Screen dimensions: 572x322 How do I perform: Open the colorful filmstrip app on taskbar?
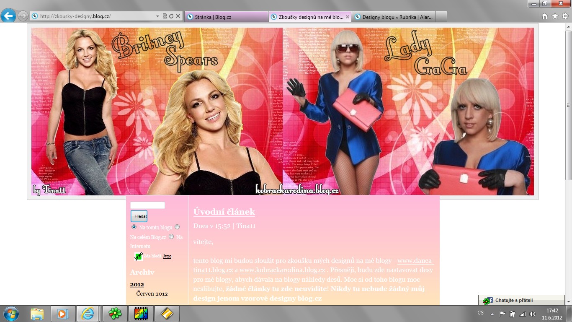(141, 314)
